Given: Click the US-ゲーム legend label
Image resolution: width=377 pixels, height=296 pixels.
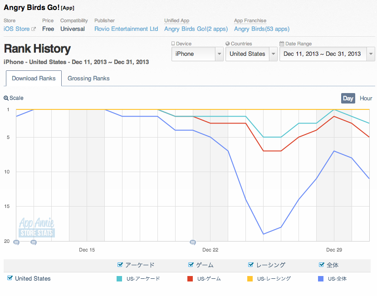Looking at the screenshot, I should [209, 279].
